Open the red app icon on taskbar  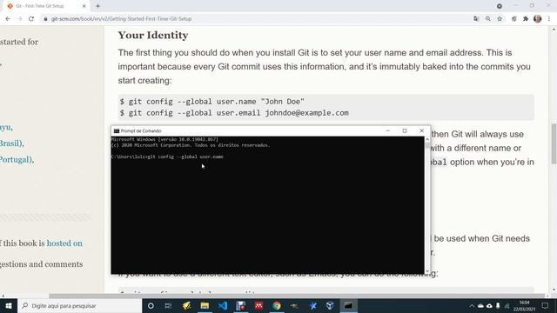tap(258, 305)
